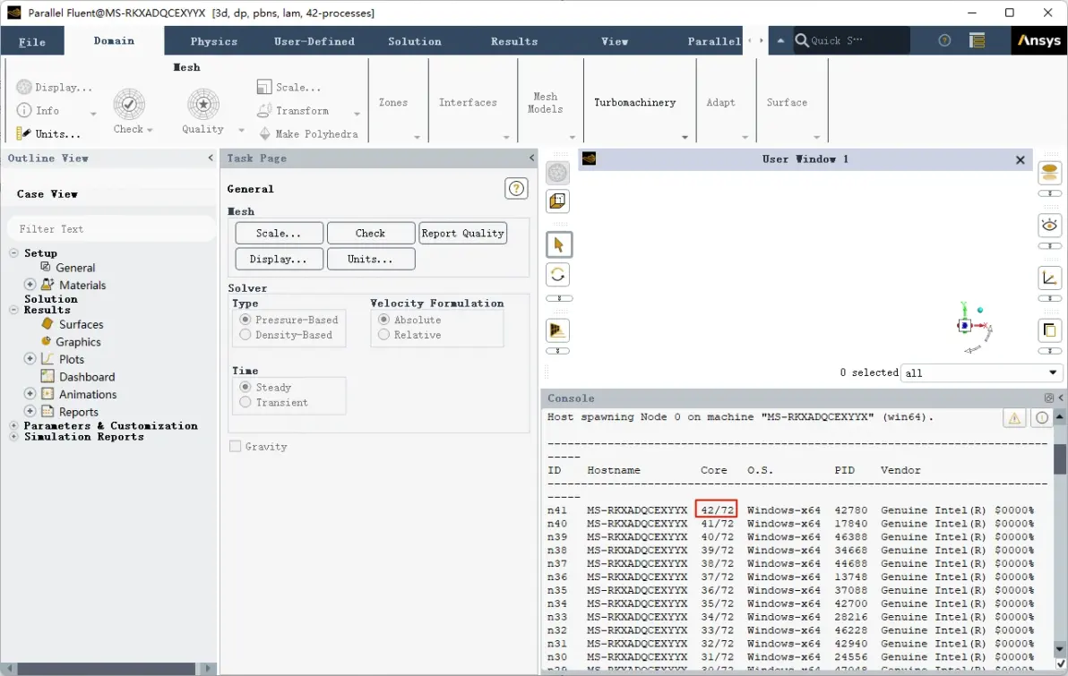Click the mesh display sphere icon left of graphics window
This screenshot has width=1068, height=676.
(558, 173)
